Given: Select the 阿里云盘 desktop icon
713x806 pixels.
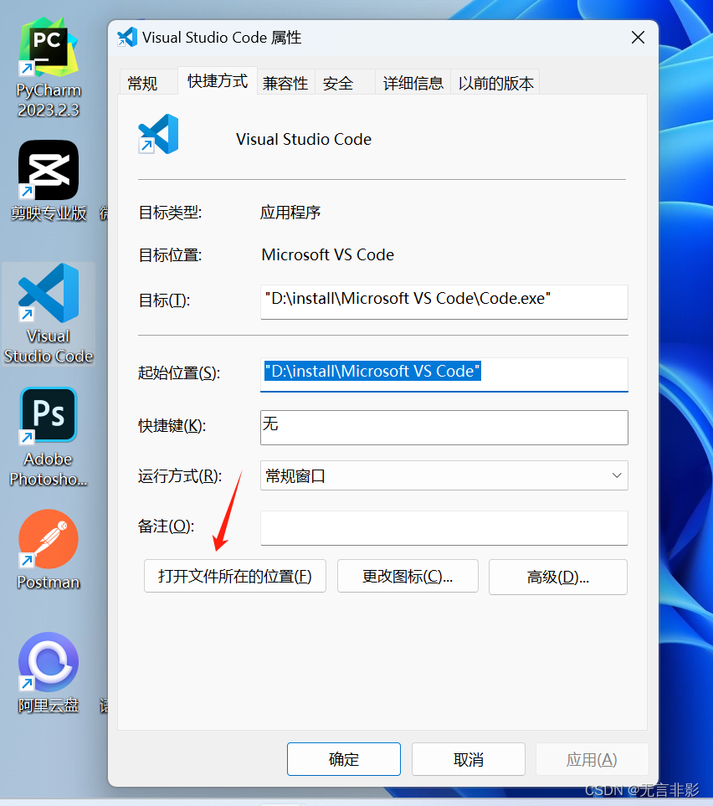Looking at the screenshot, I should click(x=49, y=673).
